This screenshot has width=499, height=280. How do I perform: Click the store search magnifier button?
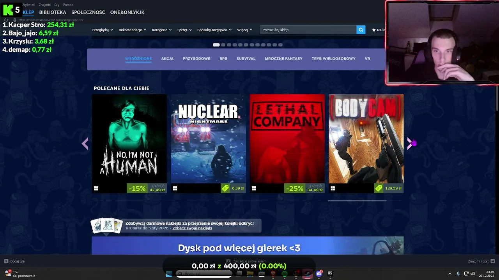361,30
